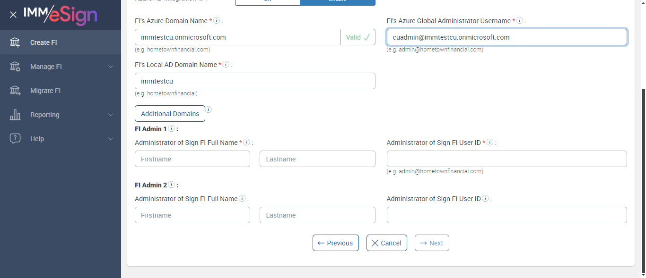Click the vertical page scrollbar thumb

tap(643, 179)
